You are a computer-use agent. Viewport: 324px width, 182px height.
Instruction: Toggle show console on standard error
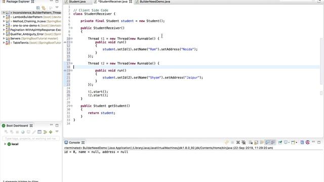[x=273, y=143]
